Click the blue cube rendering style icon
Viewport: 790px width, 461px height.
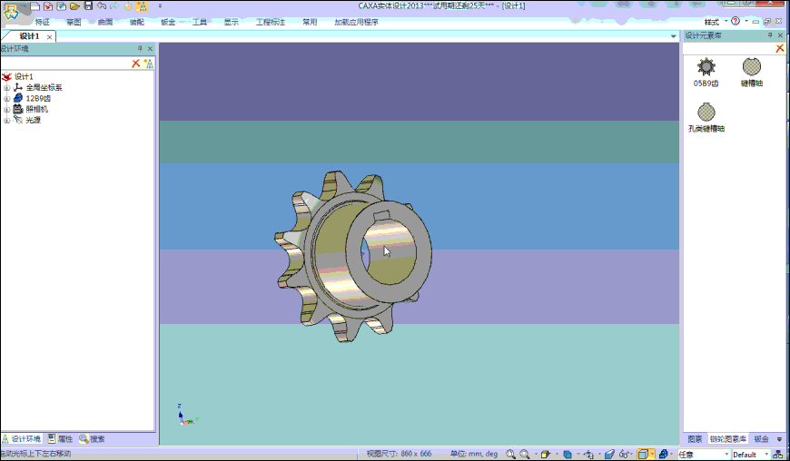(568, 454)
